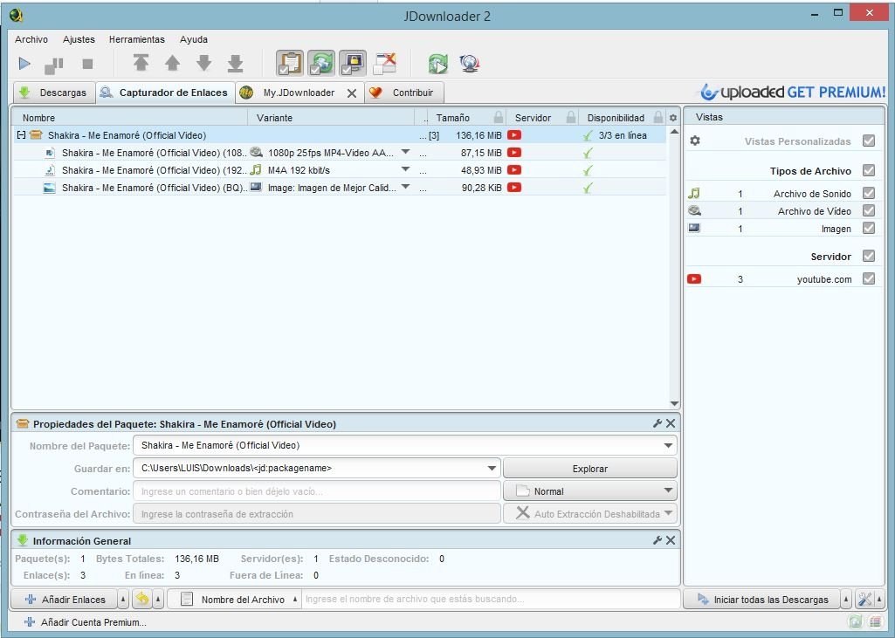
Task: Expand the Nombre del Paquete dropdown
Action: 668,445
